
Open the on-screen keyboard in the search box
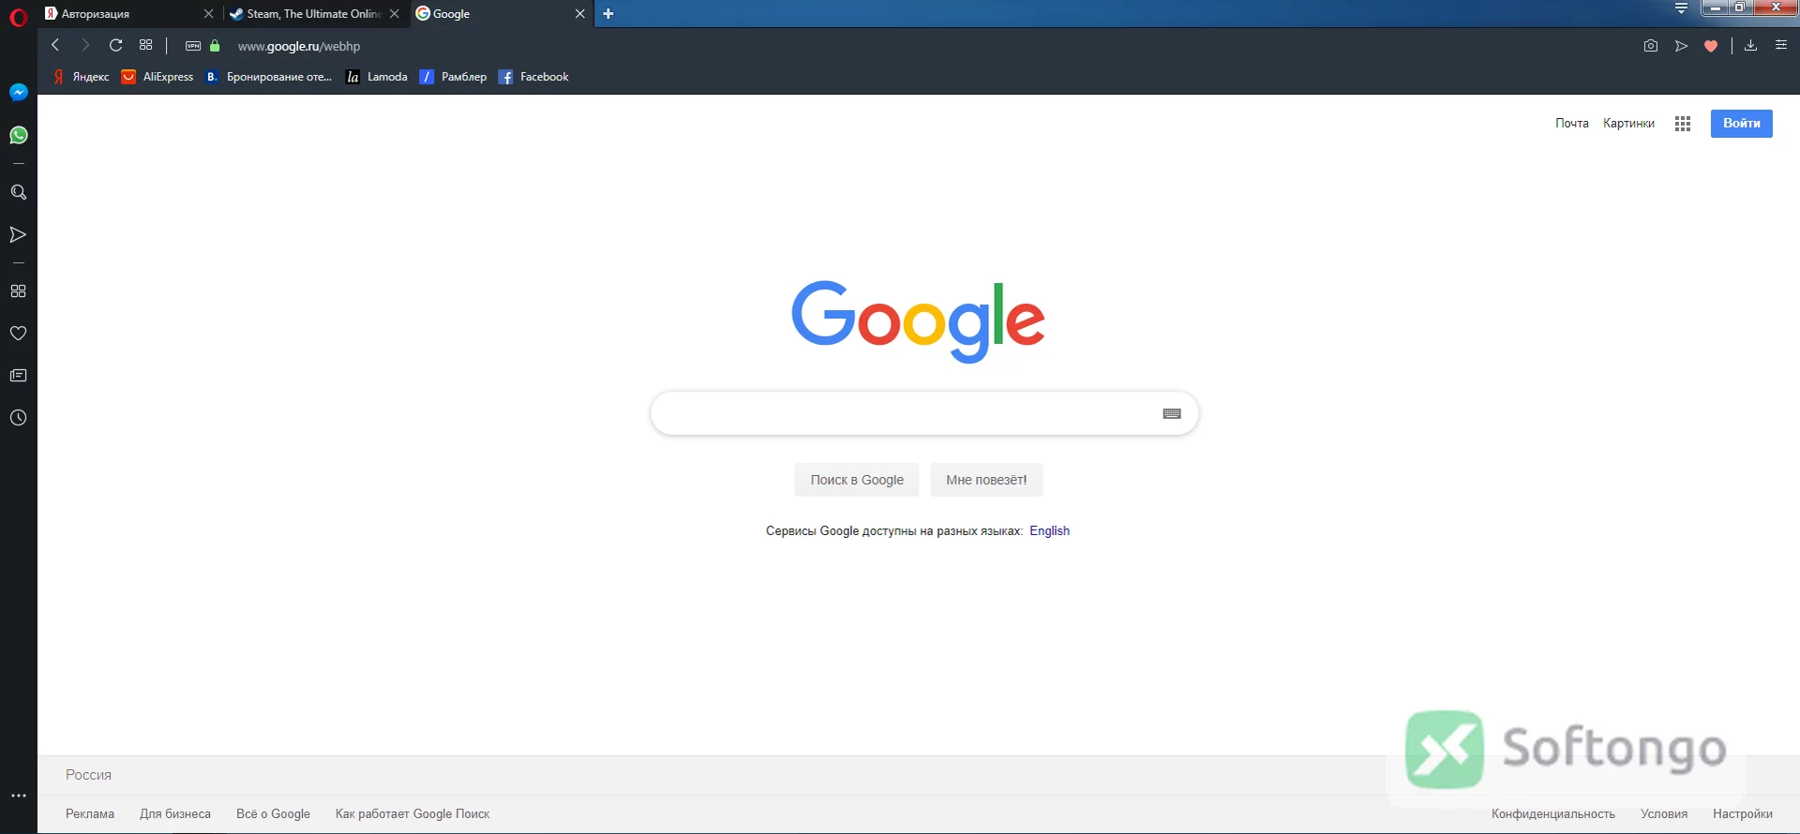(x=1172, y=414)
